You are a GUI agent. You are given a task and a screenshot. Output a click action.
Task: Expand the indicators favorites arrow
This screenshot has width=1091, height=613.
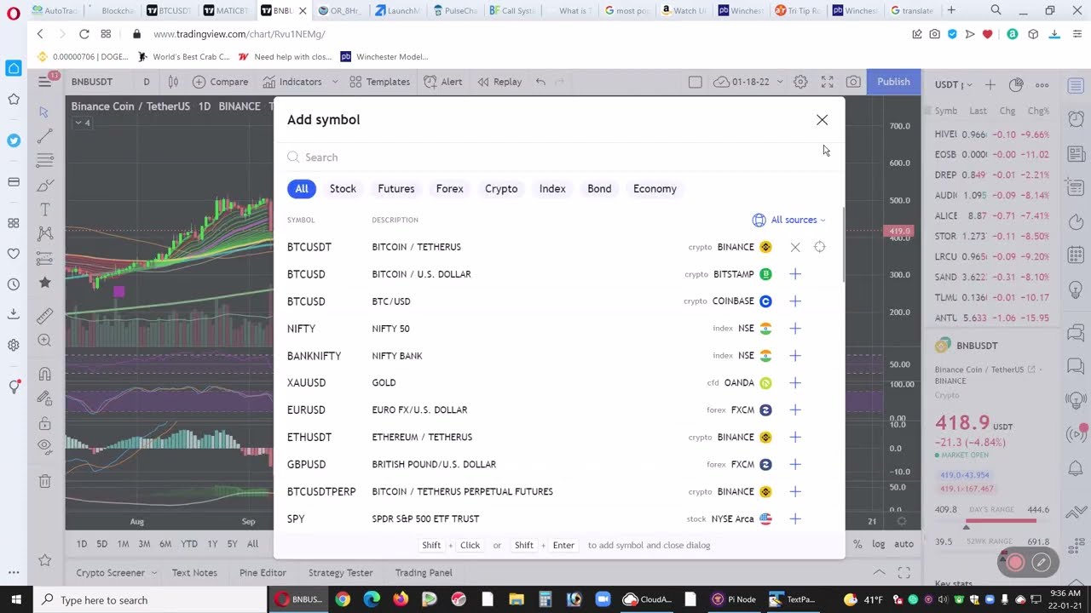[335, 82]
